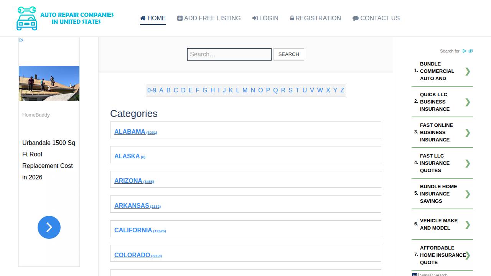491x276 pixels.
Task: Click the plus icon next to ADD FREE LISTING
Action: point(180,18)
